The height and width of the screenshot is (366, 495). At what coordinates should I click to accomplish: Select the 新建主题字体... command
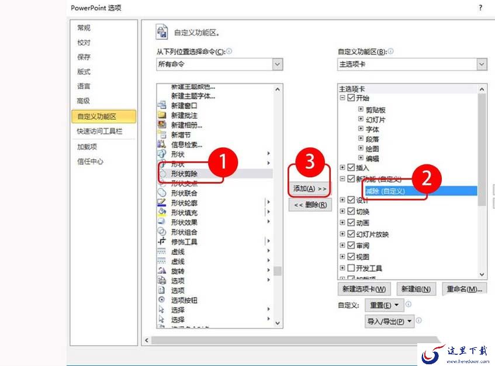click(x=193, y=96)
